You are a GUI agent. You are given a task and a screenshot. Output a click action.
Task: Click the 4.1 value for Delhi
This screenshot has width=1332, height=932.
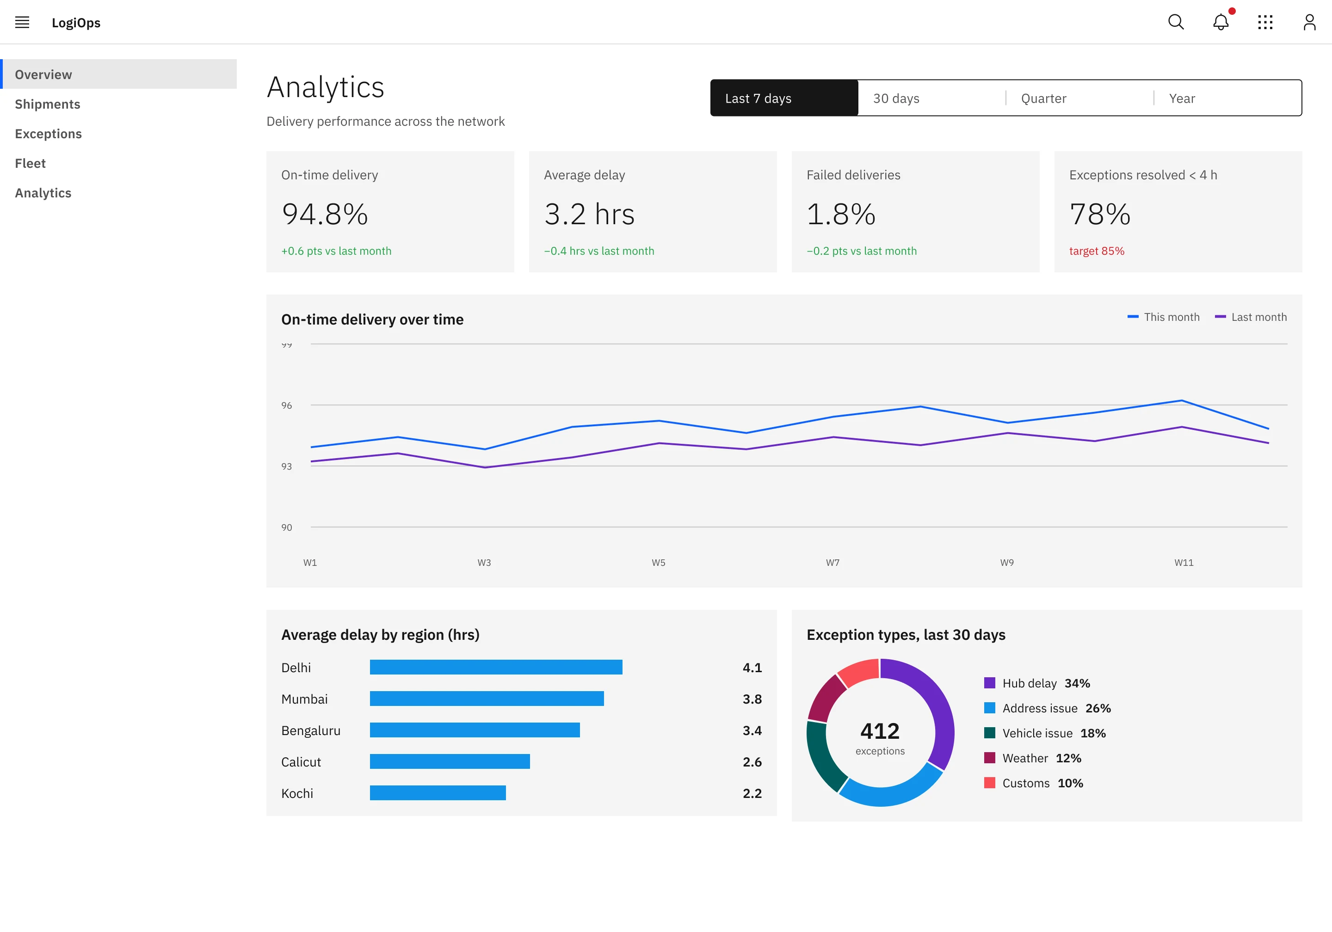tap(752, 668)
